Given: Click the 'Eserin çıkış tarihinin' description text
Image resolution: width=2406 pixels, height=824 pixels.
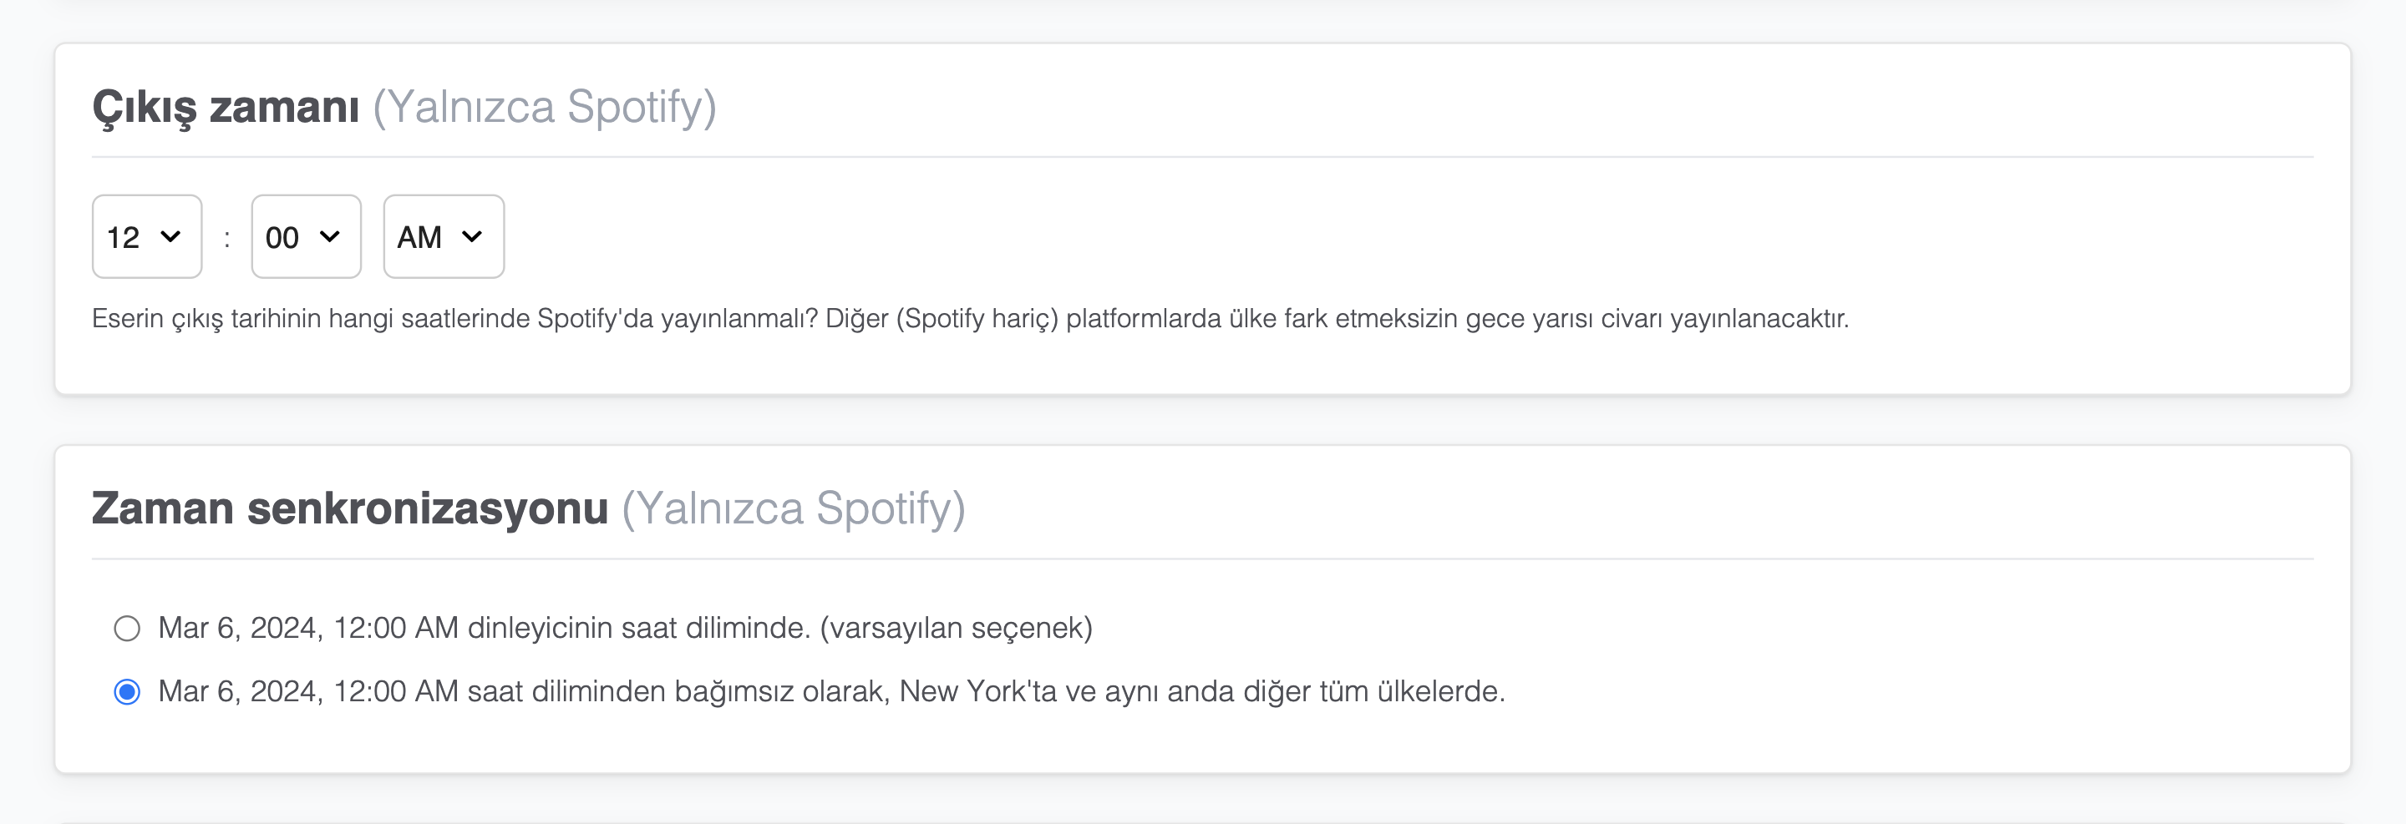Looking at the screenshot, I should coord(969,319).
